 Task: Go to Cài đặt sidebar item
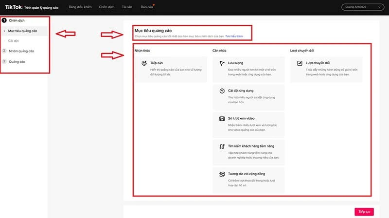click(14, 40)
